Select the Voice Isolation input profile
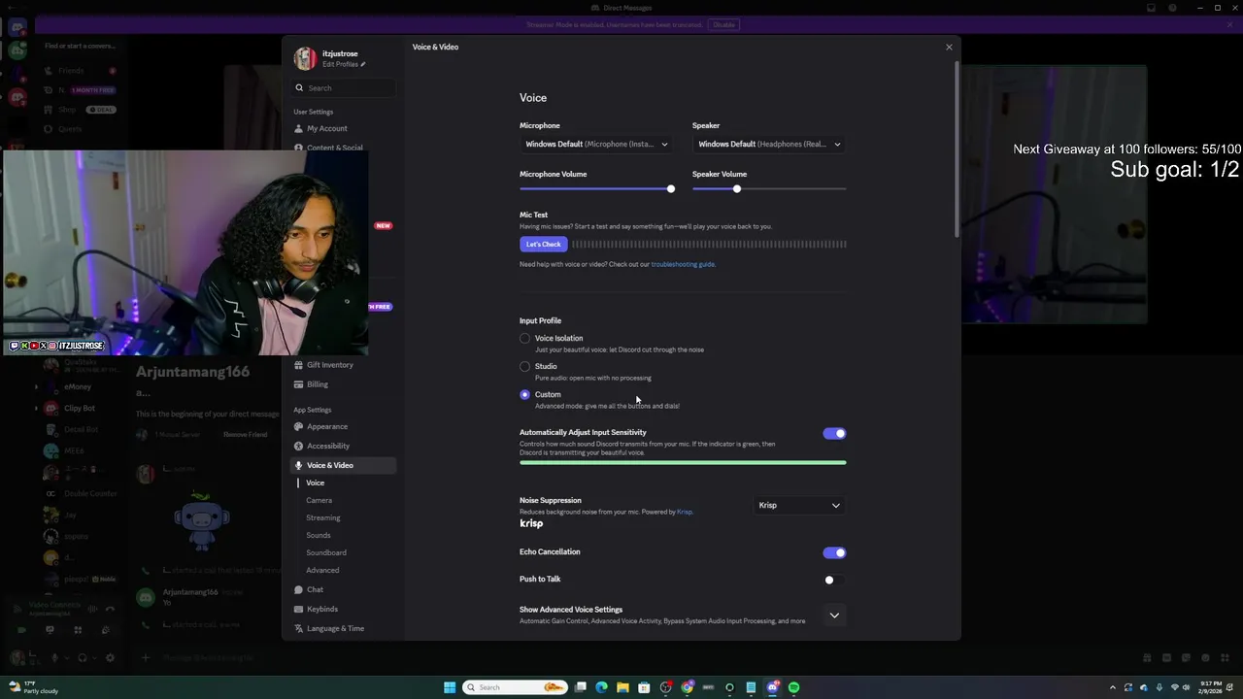1243x699 pixels. coord(524,338)
